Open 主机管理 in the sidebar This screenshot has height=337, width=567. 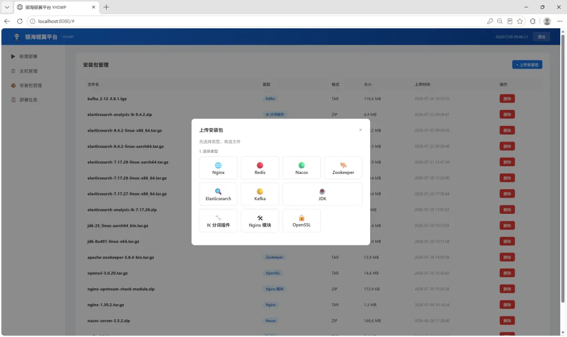(28, 71)
